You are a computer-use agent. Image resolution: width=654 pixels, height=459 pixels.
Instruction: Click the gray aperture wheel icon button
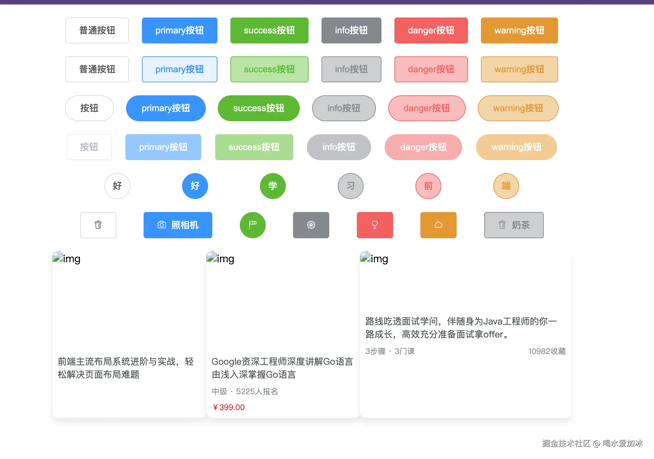pyautogui.click(x=311, y=225)
